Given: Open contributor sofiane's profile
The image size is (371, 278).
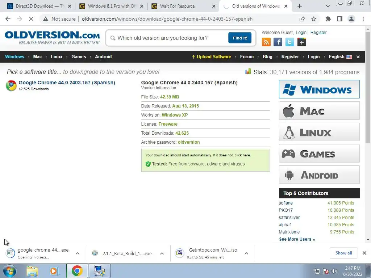Looking at the screenshot, I should click(x=285, y=203).
